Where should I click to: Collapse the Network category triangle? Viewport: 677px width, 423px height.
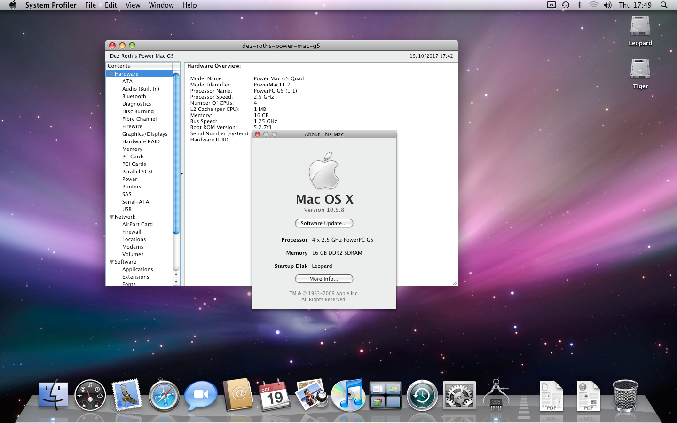click(x=111, y=217)
